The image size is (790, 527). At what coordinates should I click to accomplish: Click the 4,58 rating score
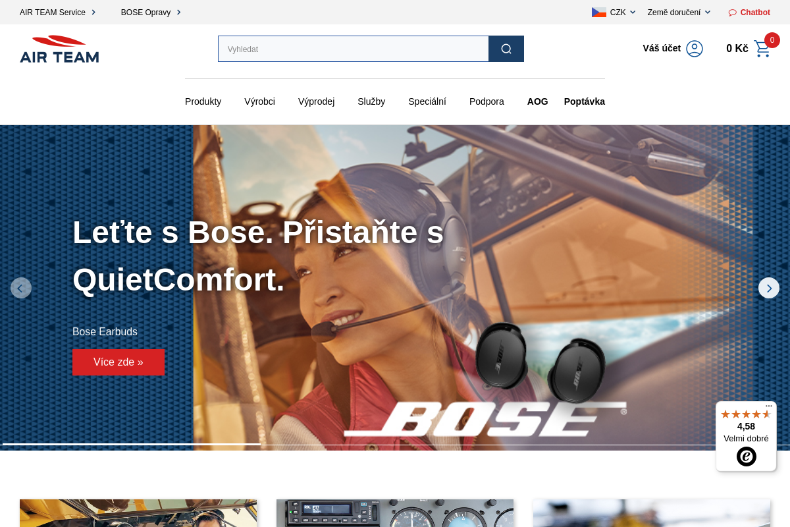tap(746, 426)
